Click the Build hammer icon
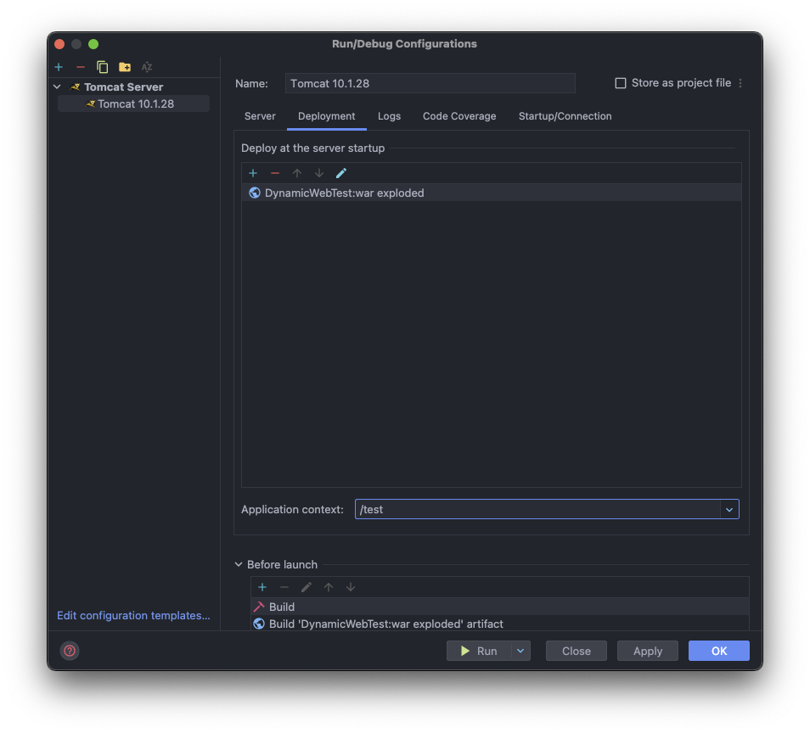810x733 pixels. pyautogui.click(x=259, y=607)
